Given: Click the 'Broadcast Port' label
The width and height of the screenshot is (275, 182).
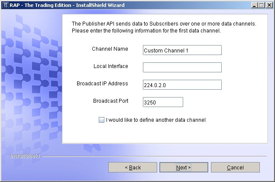Looking at the screenshot, I should pos(111,101).
